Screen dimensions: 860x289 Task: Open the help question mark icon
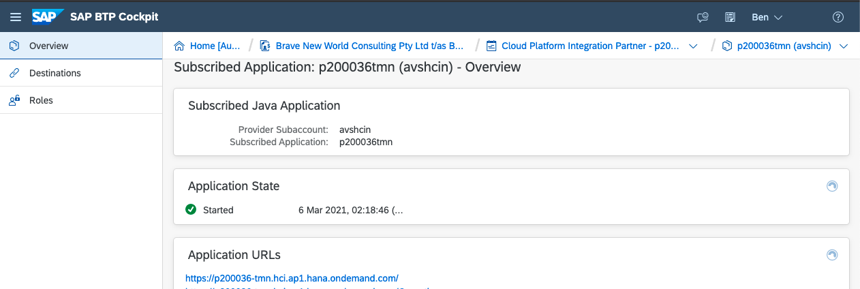(838, 17)
